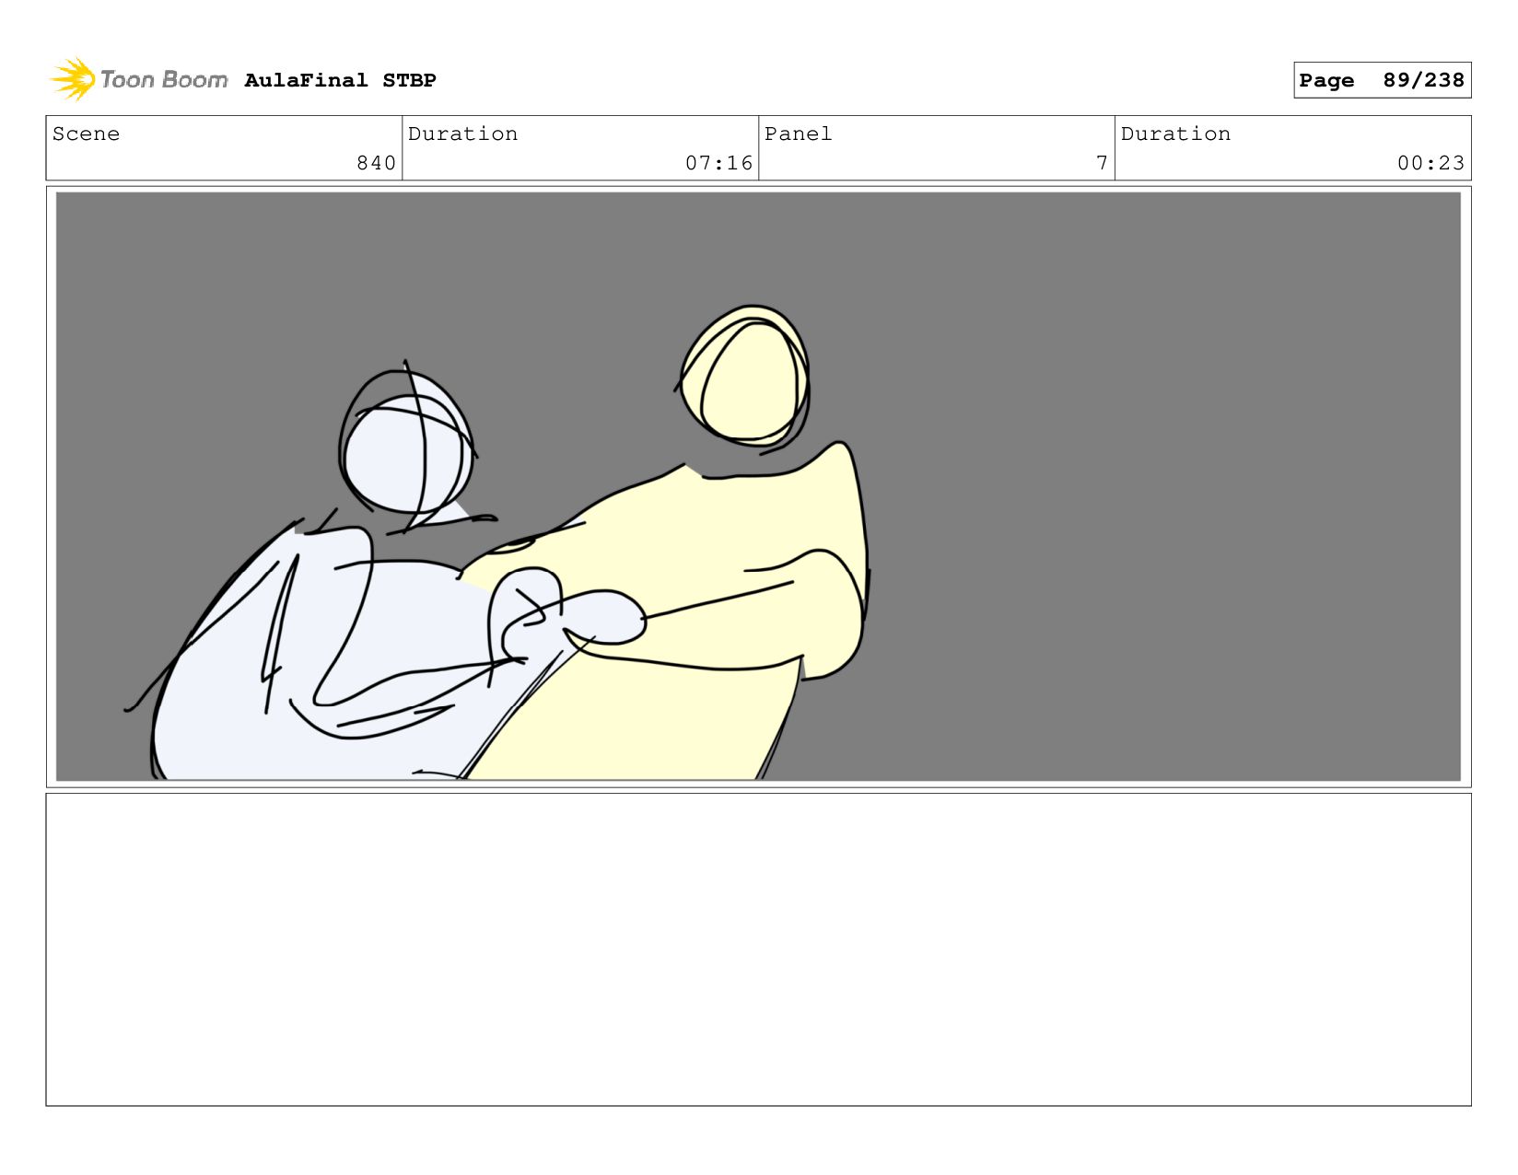Click the 'Panel' label
Viewport: 1518px width, 1175px height.
pos(798,134)
